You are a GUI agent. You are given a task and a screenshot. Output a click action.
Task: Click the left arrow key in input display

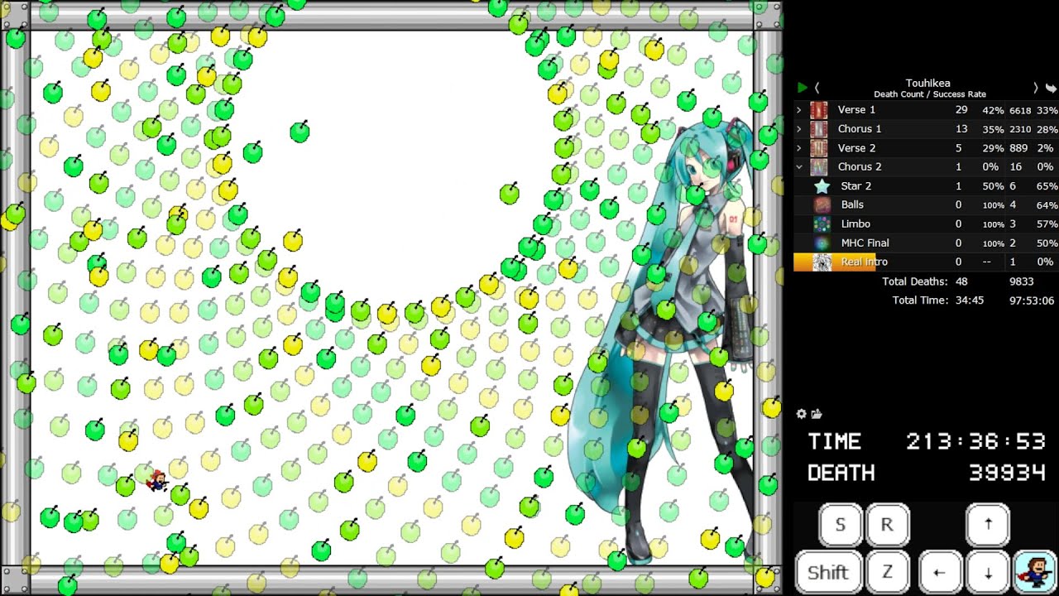939,572
